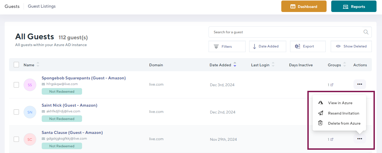Click the SC avatar for Santa Clause
Viewport: 382px width, 153px height.
tap(30, 139)
